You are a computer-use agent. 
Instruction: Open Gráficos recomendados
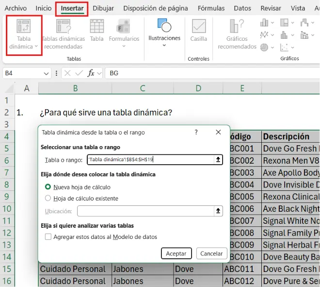tap(237, 34)
